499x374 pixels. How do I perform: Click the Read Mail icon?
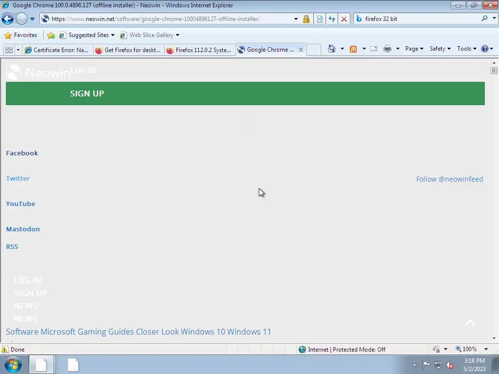(x=374, y=49)
